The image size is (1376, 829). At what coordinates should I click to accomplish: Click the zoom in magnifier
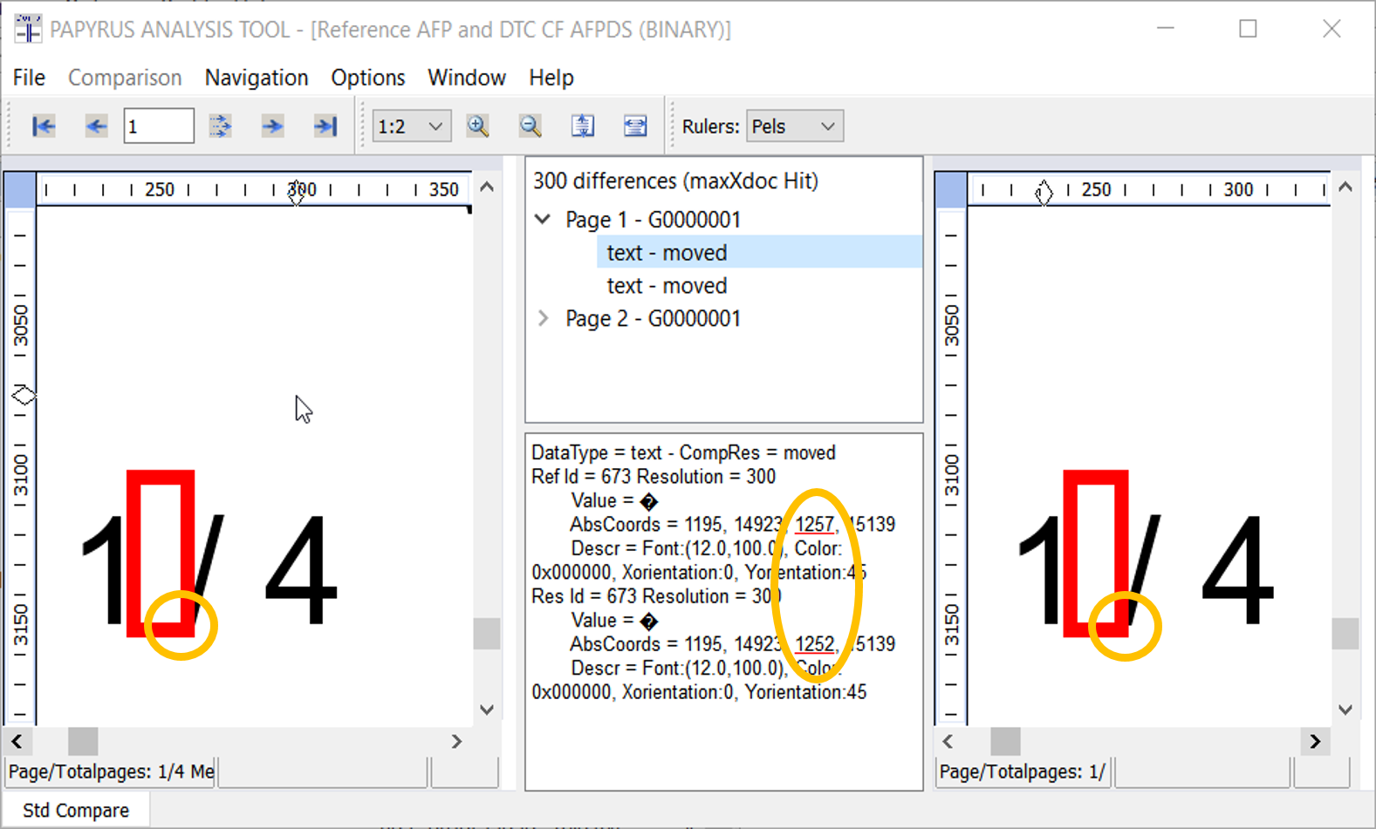coord(477,126)
